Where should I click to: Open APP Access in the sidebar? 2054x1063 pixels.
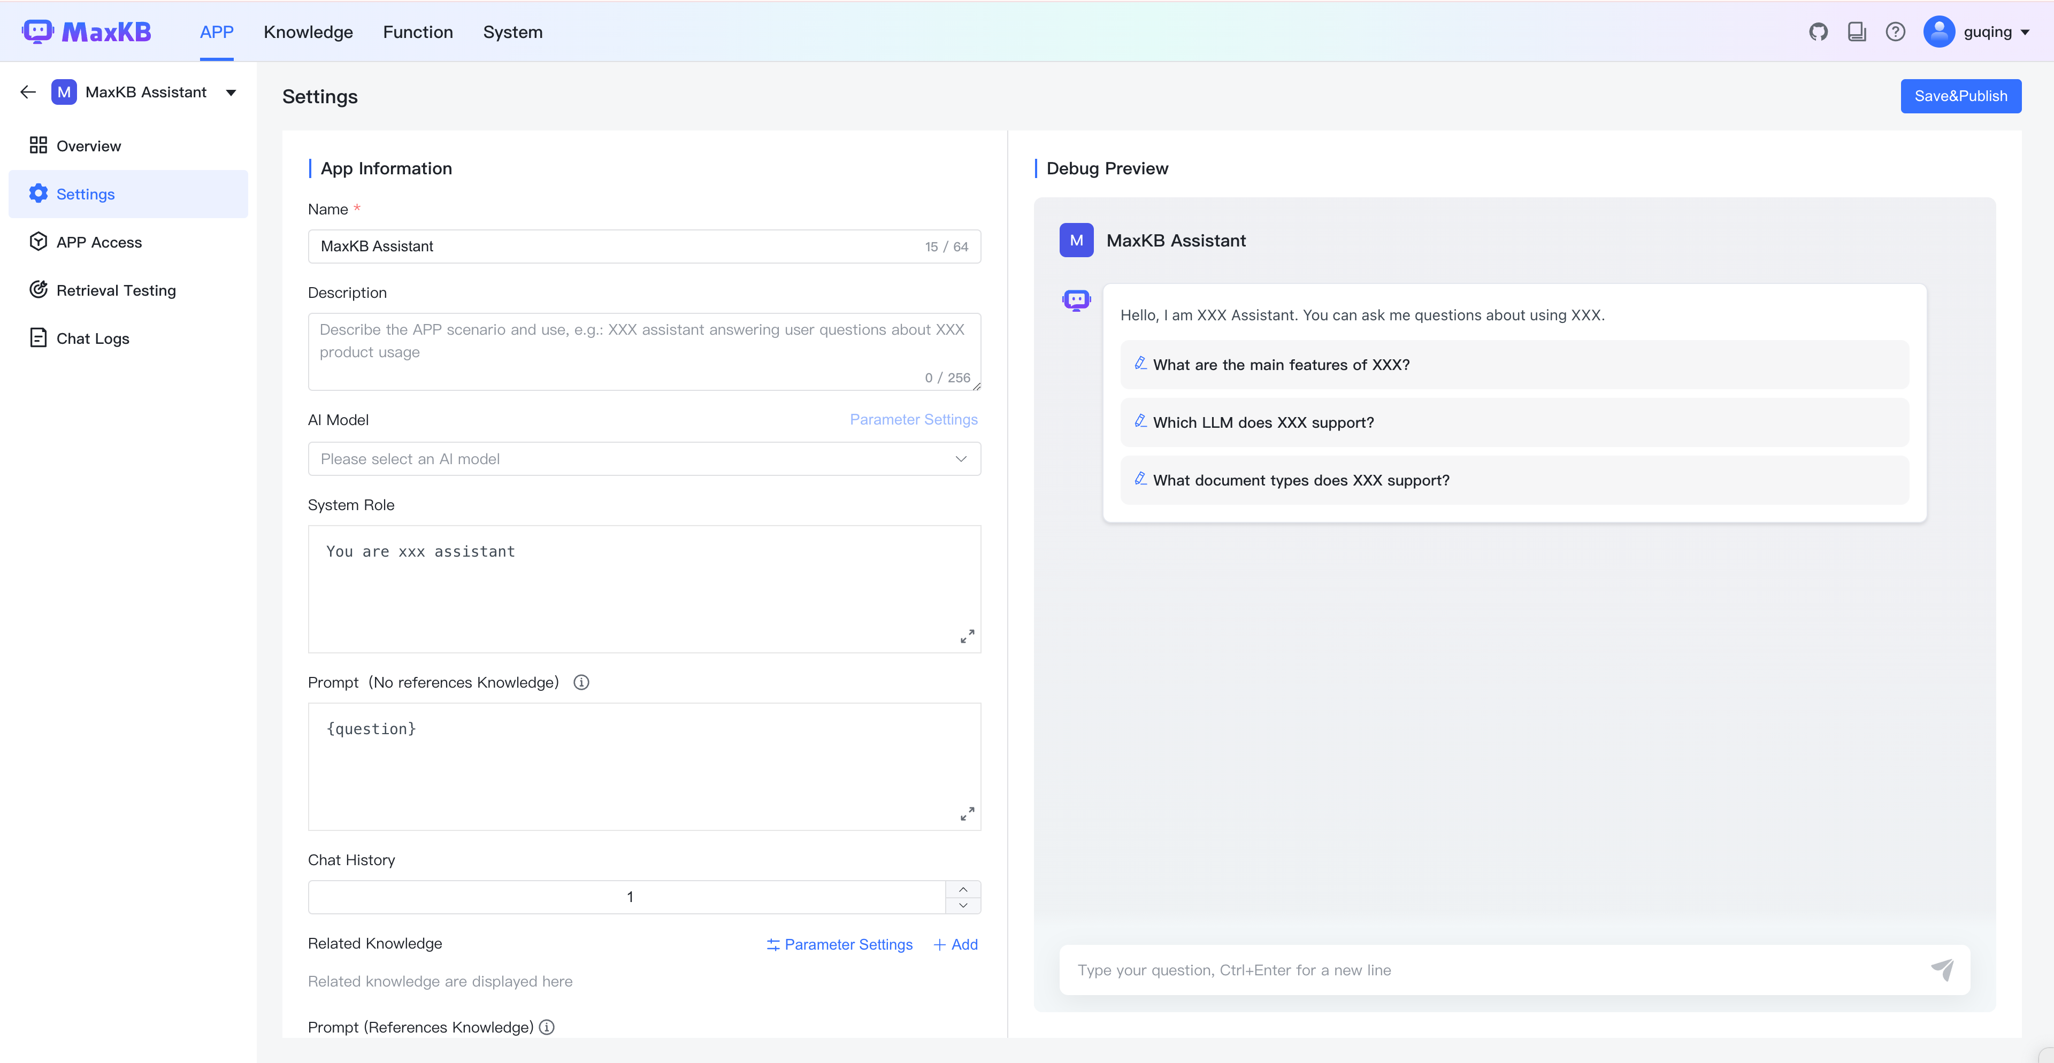click(128, 242)
